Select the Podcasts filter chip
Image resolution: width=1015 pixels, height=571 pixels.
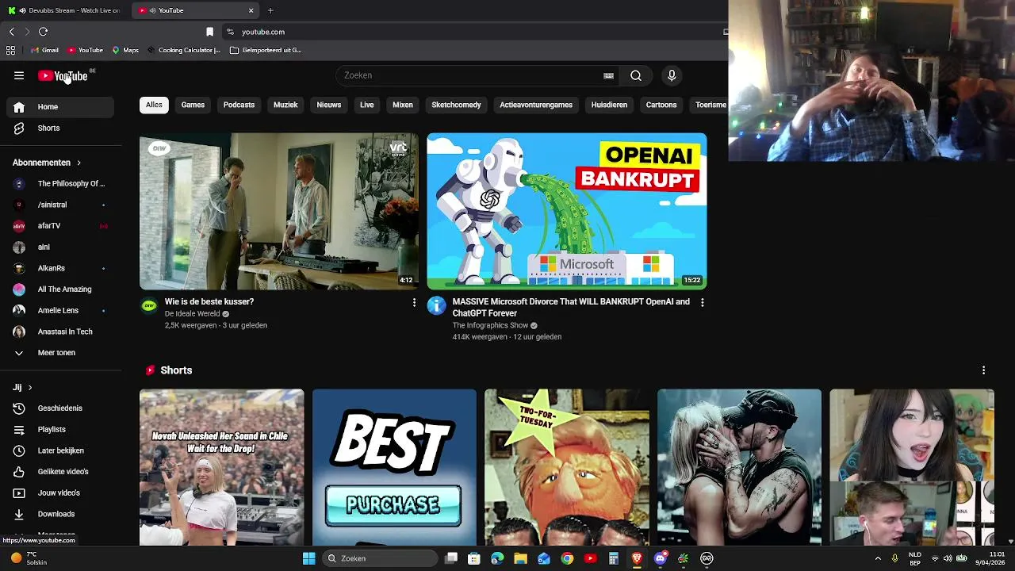click(x=239, y=105)
